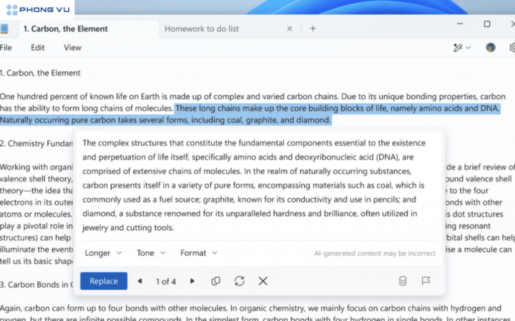Open the Format dropdown
The width and height of the screenshot is (515, 321).
199,253
